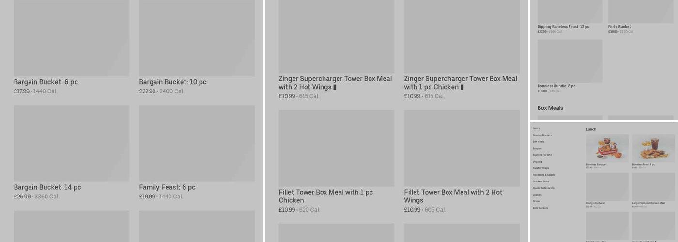Open the Lunch category in the sidebar
The width and height of the screenshot is (678, 242).
[536, 129]
